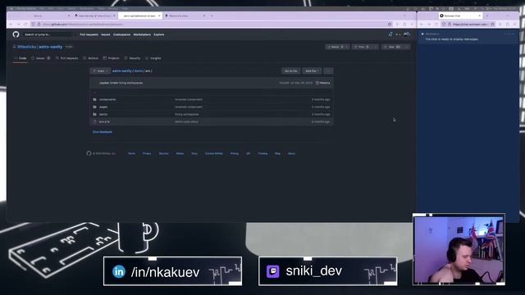The image size is (525, 295).
Task: Open the Privacy footer link
Action: (x=147, y=153)
